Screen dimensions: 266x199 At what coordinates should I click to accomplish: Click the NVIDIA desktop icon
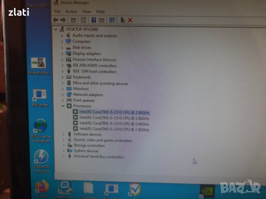coord(207,191)
